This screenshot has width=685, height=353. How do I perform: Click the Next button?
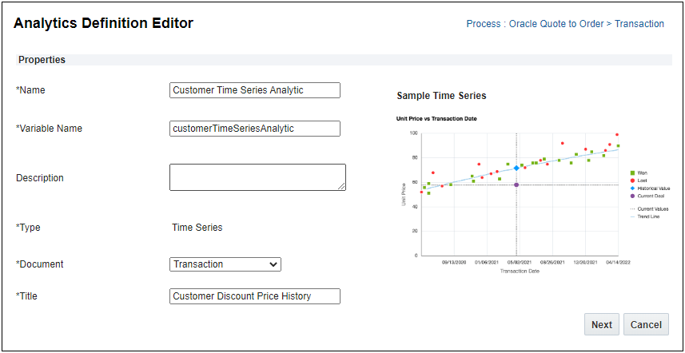(601, 324)
